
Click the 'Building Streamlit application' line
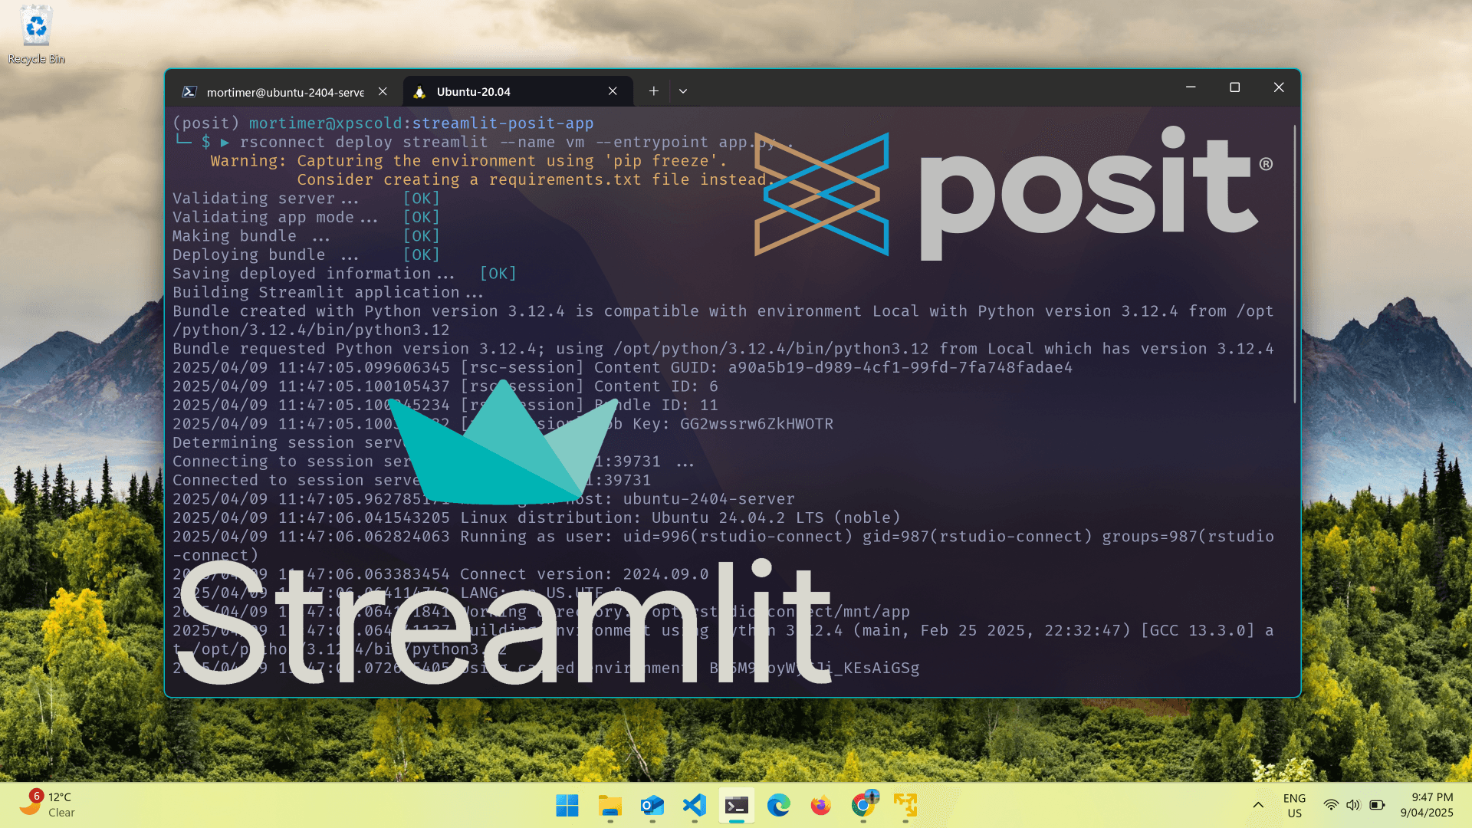click(328, 292)
